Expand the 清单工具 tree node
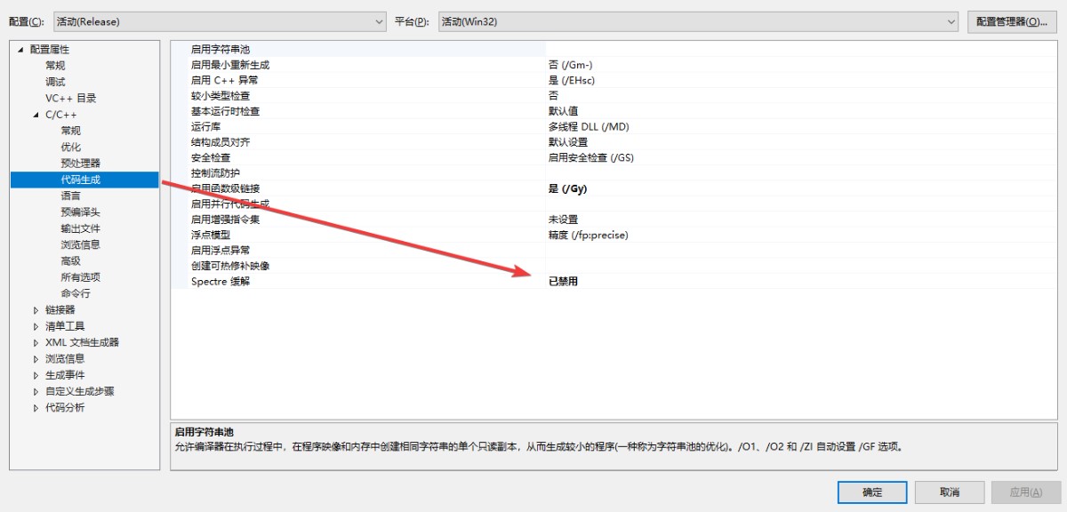The width and height of the screenshot is (1067, 512). pyautogui.click(x=36, y=326)
